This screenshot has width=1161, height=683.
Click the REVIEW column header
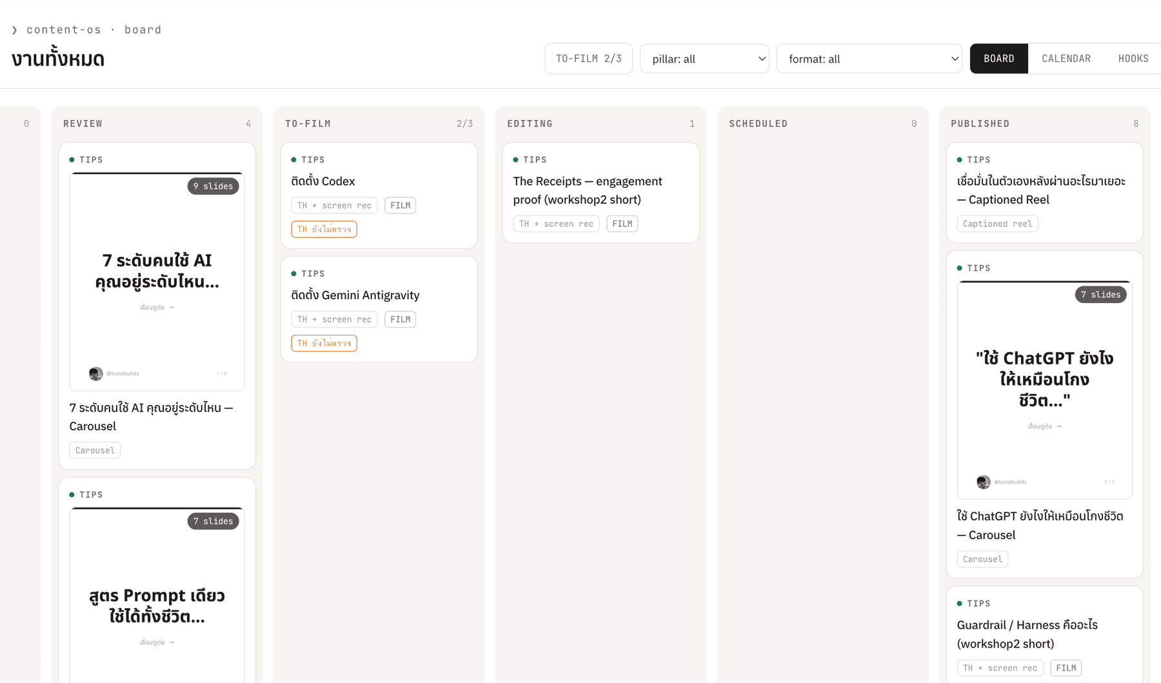83,124
